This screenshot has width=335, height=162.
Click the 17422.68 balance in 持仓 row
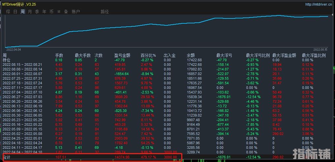tap(194, 60)
